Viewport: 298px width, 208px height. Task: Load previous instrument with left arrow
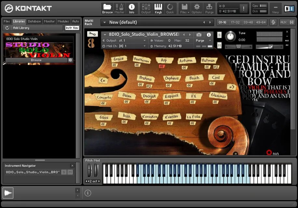(184, 34)
